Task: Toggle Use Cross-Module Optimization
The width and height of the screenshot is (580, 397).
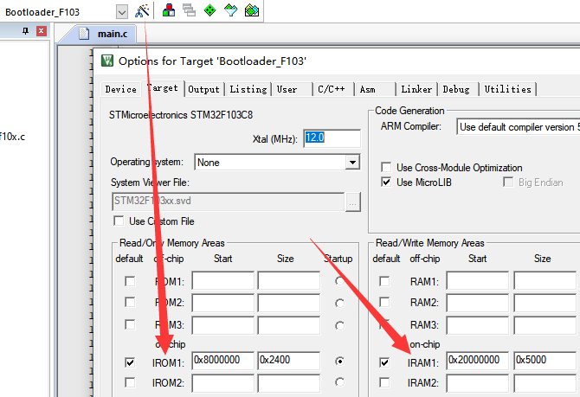Action: 386,168
